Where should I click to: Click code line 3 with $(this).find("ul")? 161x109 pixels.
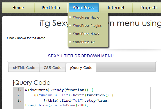tap(76, 101)
